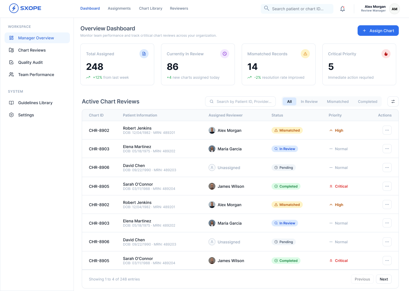Viewport: 409px width, 291px height.
Task: Click the plus icon in the Assign Chart button
Action: point(364,31)
